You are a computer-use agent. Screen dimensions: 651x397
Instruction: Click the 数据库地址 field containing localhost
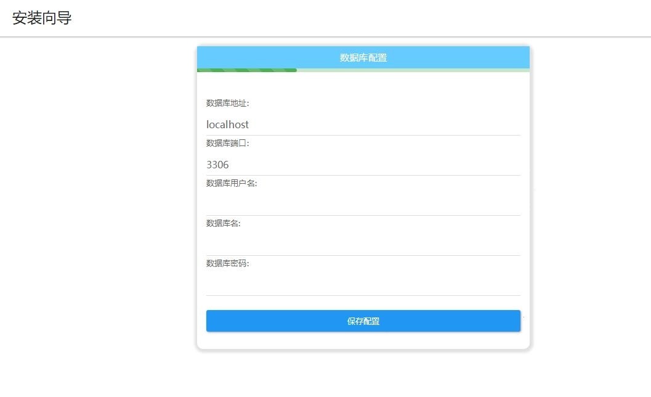363,125
